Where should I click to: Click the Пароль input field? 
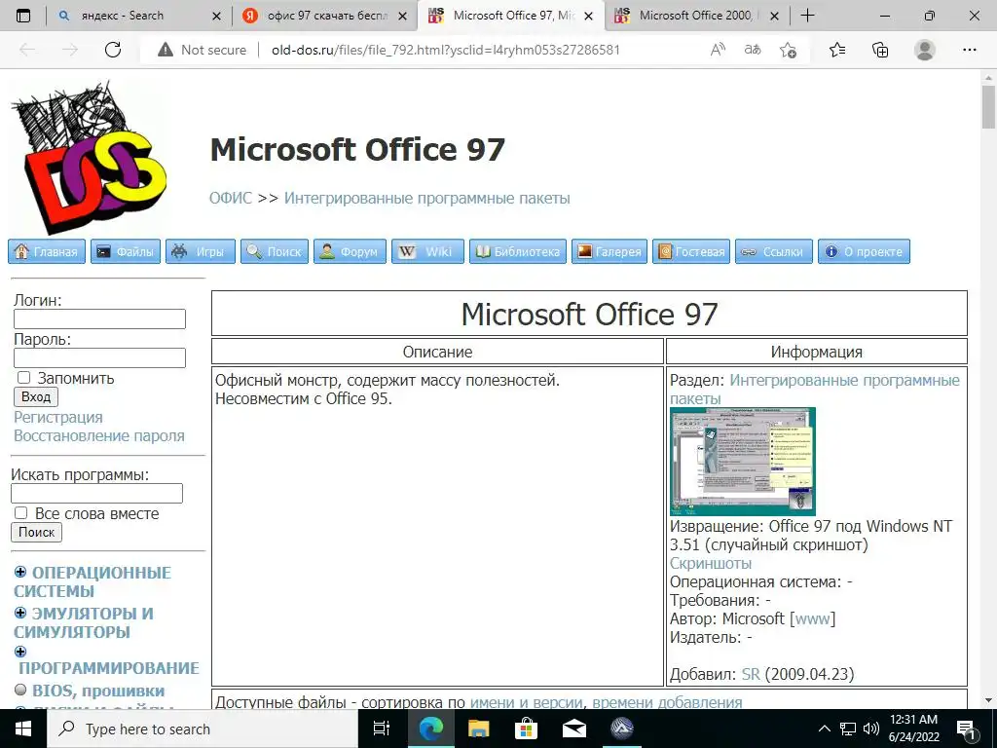(x=100, y=358)
